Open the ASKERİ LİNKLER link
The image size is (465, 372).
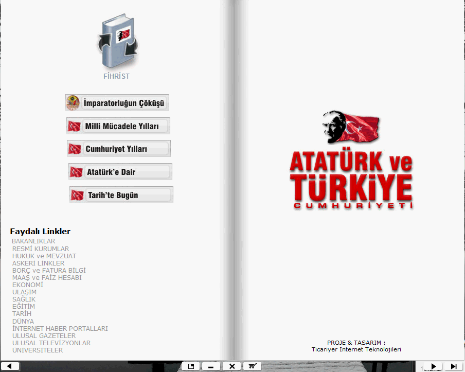38,263
